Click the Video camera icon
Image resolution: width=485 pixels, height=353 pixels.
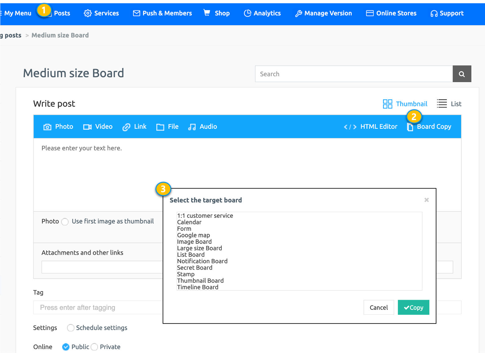87,127
